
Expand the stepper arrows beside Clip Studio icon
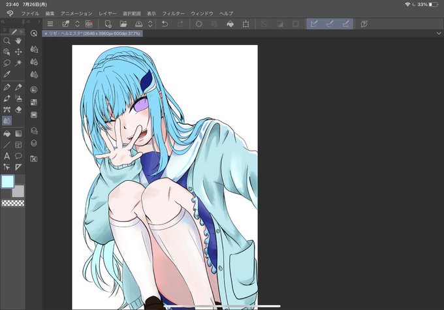point(77,24)
